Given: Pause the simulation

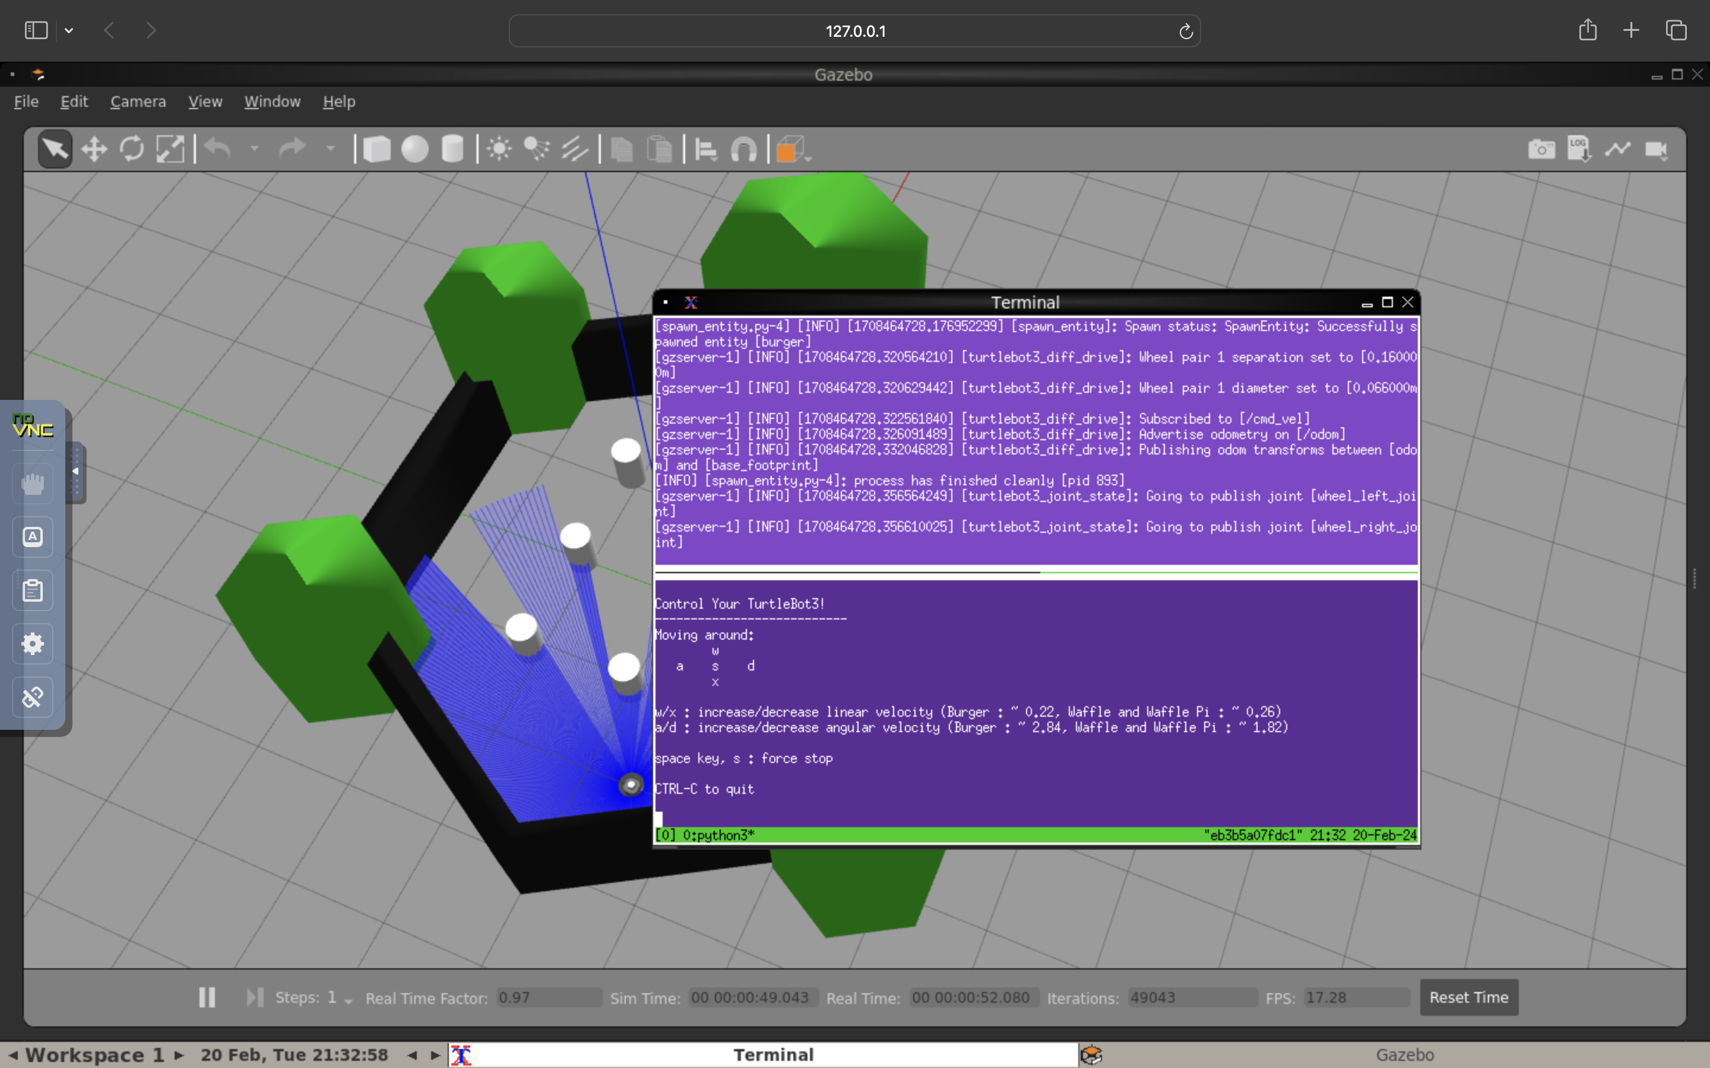Looking at the screenshot, I should [207, 997].
